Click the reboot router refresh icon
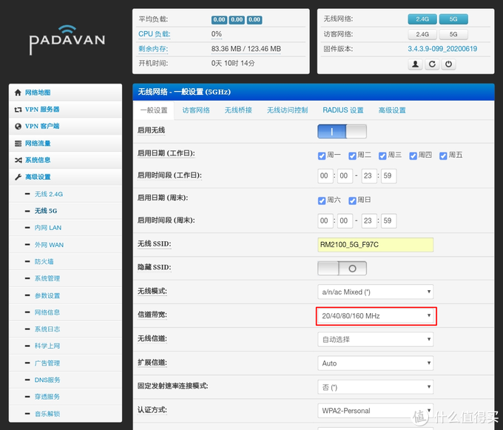The height and width of the screenshot is (430, 503). 432,64
